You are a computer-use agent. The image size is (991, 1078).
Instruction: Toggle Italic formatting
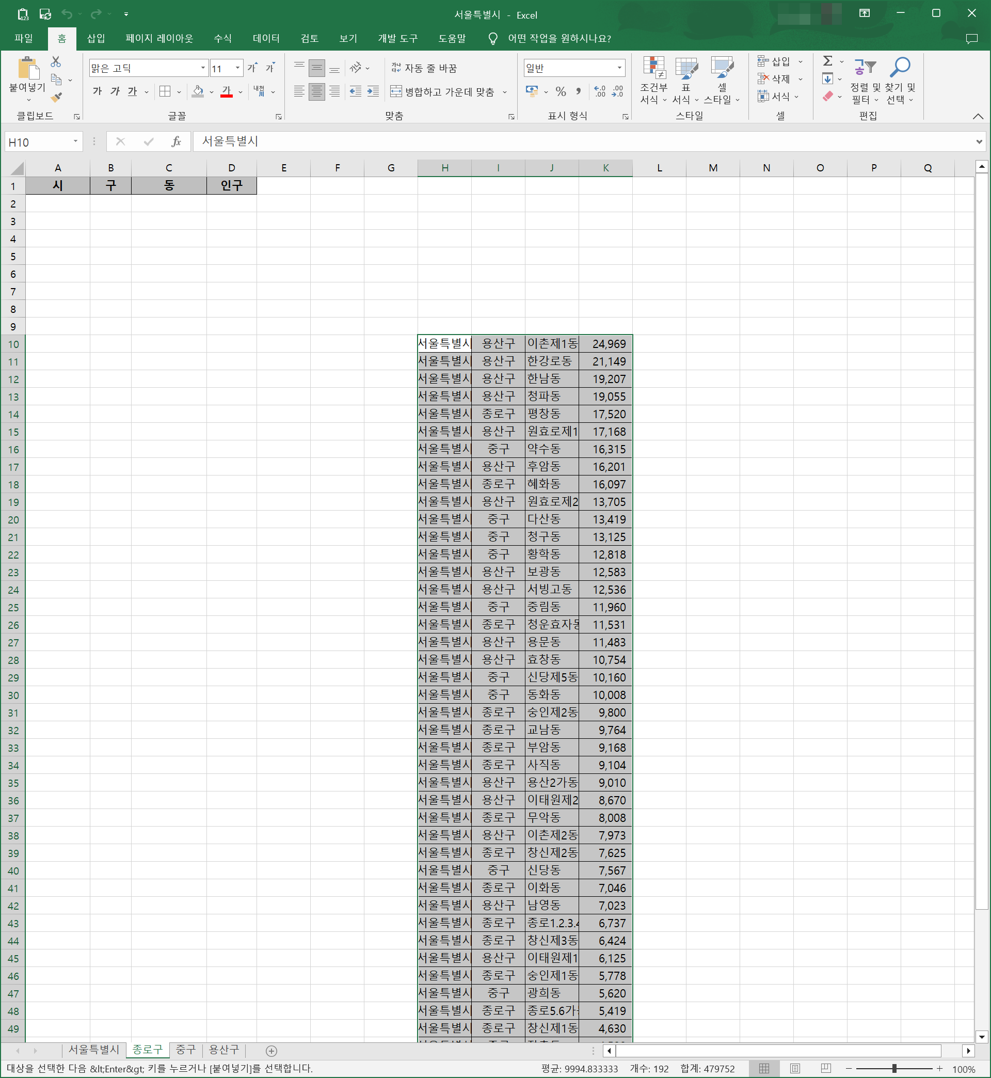coord(115,92)
